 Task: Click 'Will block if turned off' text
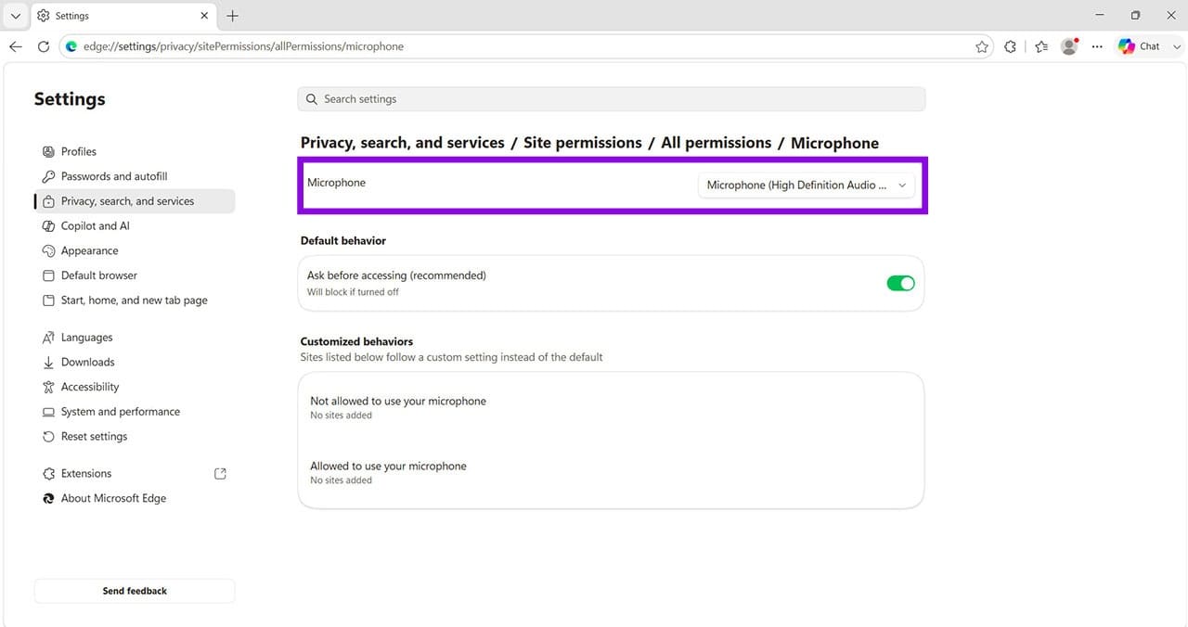click(x=353, y=292)
